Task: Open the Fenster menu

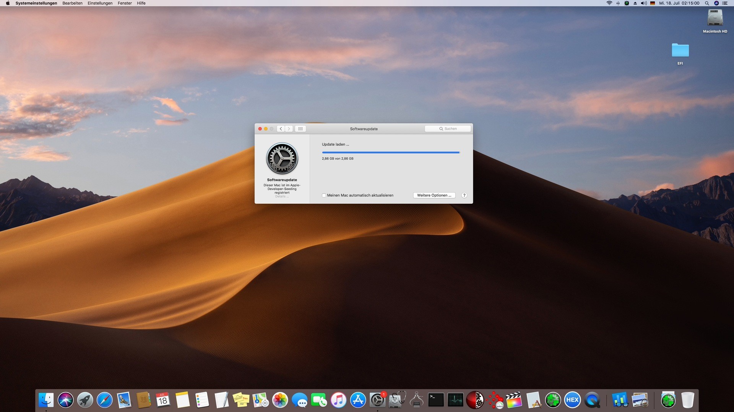Action: pyautogui.click(x=125, y=3)
